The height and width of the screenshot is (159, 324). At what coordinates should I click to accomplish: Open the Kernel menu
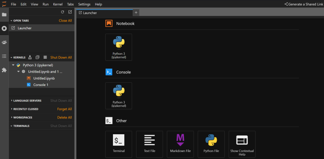click(58, 4)
